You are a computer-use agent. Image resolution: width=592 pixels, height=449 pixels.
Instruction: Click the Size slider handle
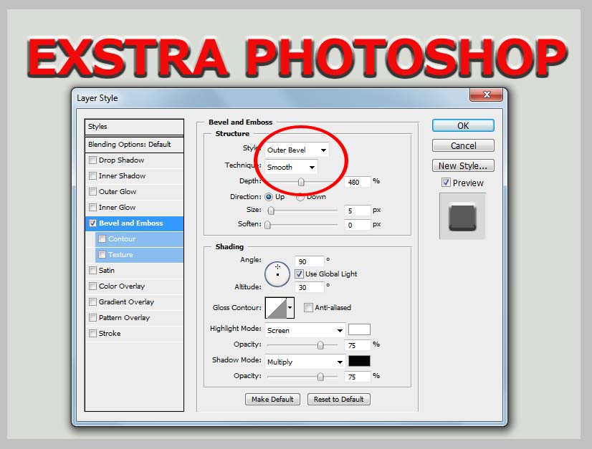pos(271,211)
